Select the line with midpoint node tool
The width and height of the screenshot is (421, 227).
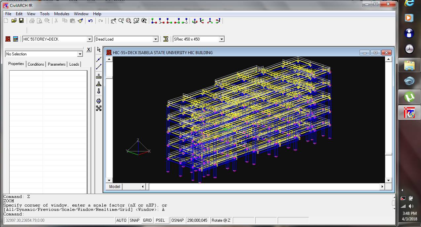99,59
